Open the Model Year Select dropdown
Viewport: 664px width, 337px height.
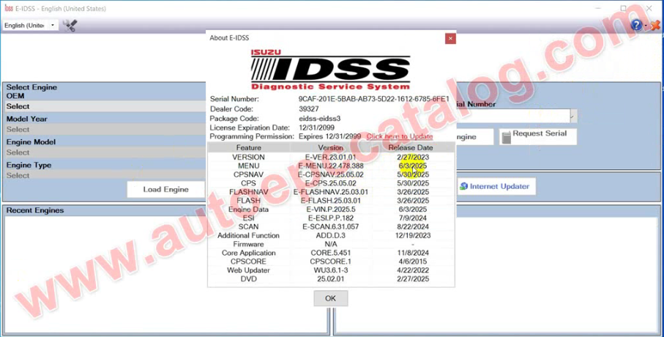coord(105,129)
